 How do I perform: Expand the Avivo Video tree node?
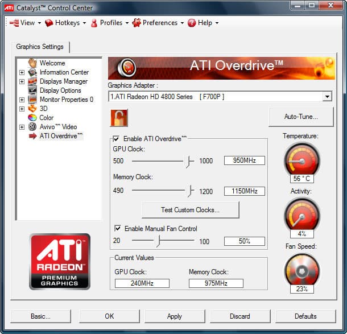tap(22, 127)
